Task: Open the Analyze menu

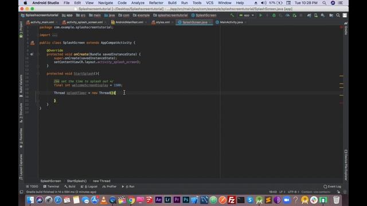Action: (138, 3)
